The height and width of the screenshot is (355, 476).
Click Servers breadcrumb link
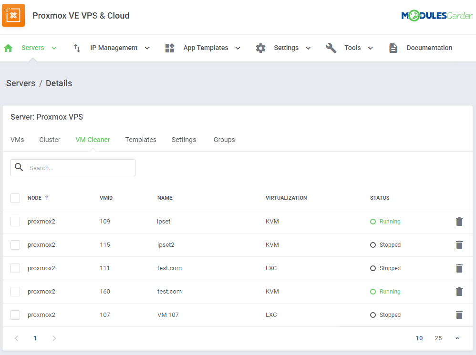click(21, 83)
